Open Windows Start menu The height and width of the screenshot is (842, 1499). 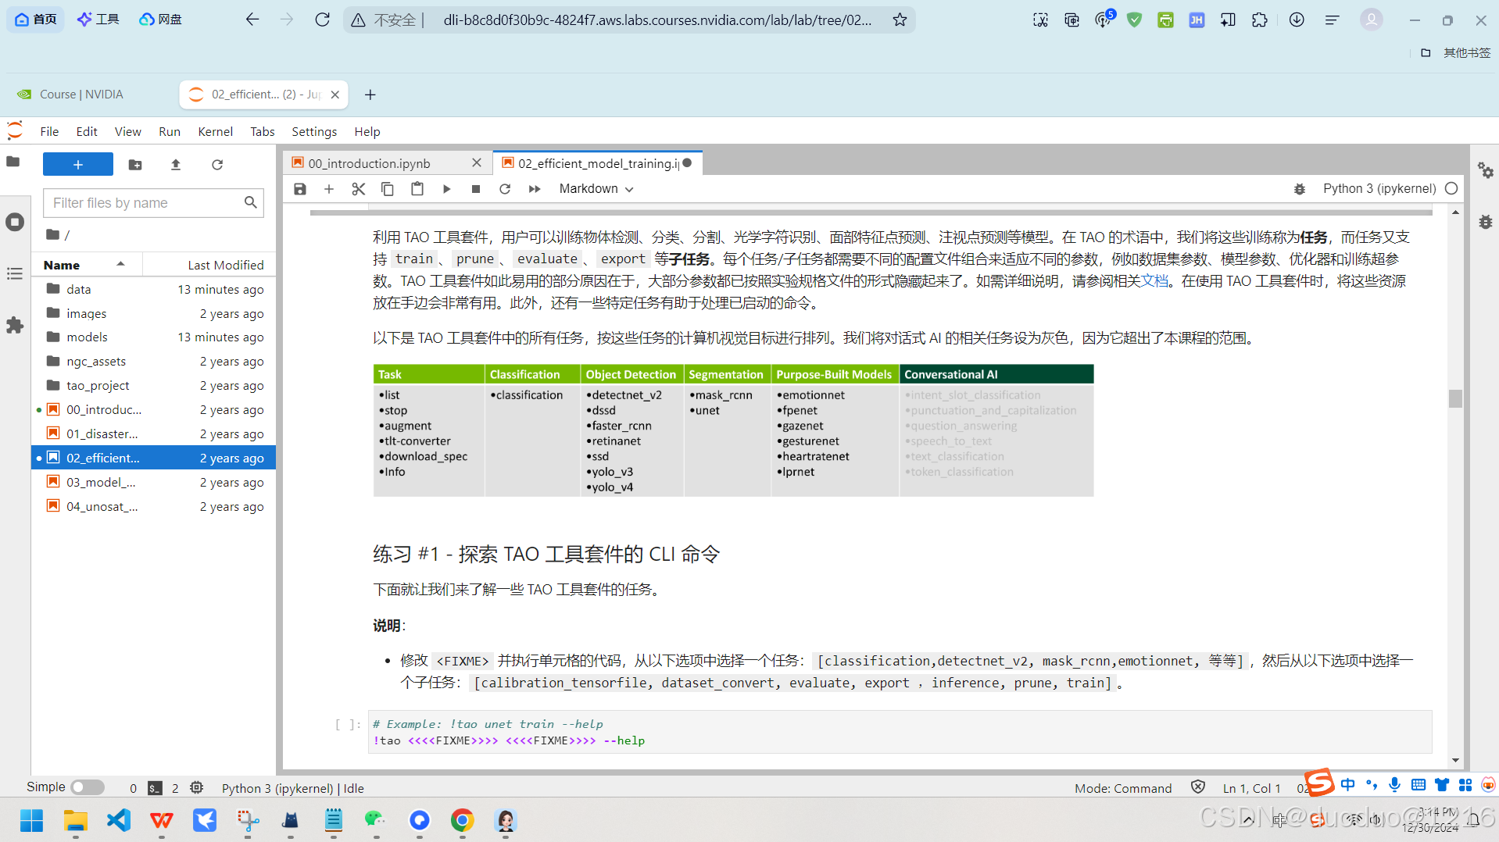click(x=31, y=820)
